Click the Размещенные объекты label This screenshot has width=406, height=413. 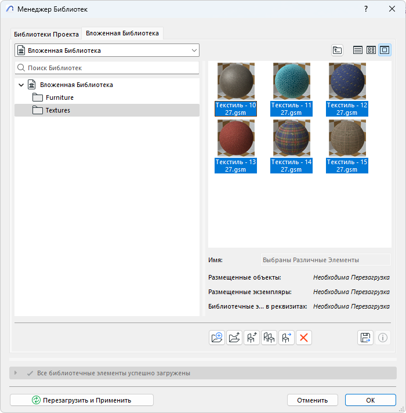coord(245,277)
